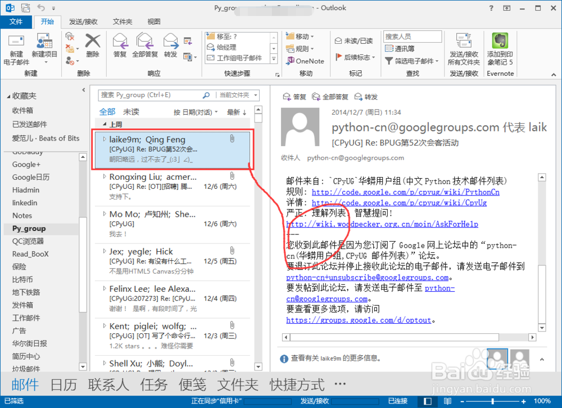
Task: Open the 规则 dropdown
Action: click(300, 49)
